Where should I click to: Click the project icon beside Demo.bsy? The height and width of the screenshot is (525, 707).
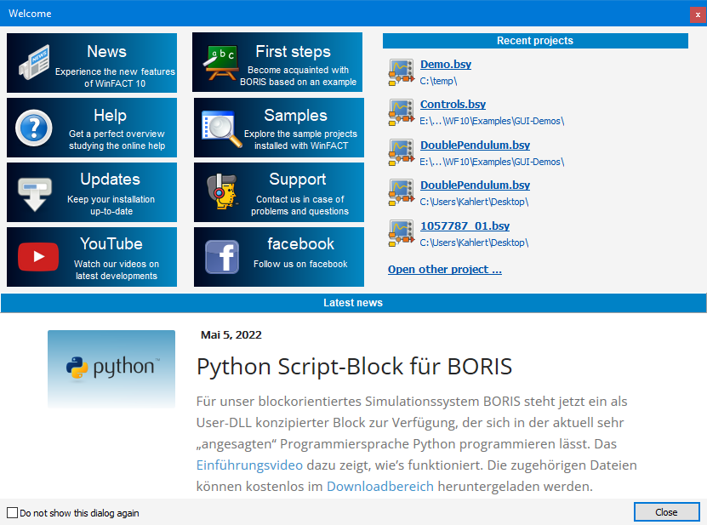coord(402,72)
